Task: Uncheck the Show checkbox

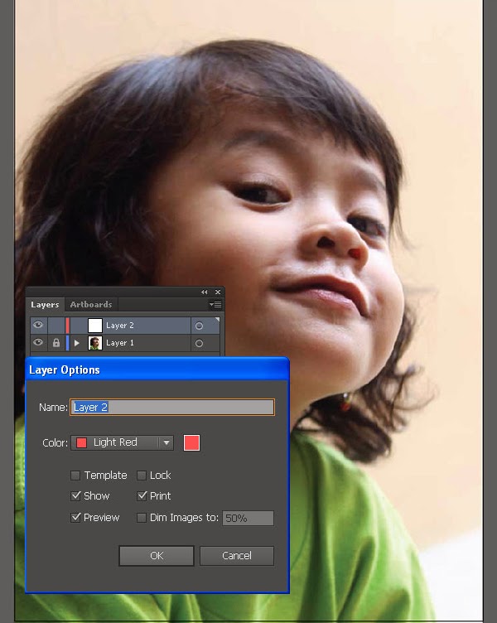Action: click(x=75, y=496)
